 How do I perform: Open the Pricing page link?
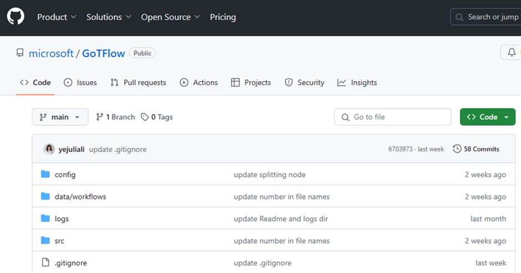tap(223, 17)
